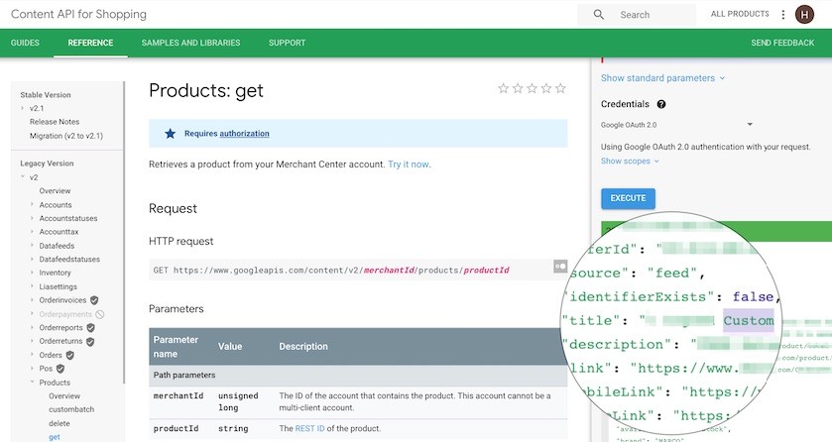The height and width of the screenshot is (442, 832).
Task: Click the deprecated icon beside Orderpayments
Action: [100, 314]
